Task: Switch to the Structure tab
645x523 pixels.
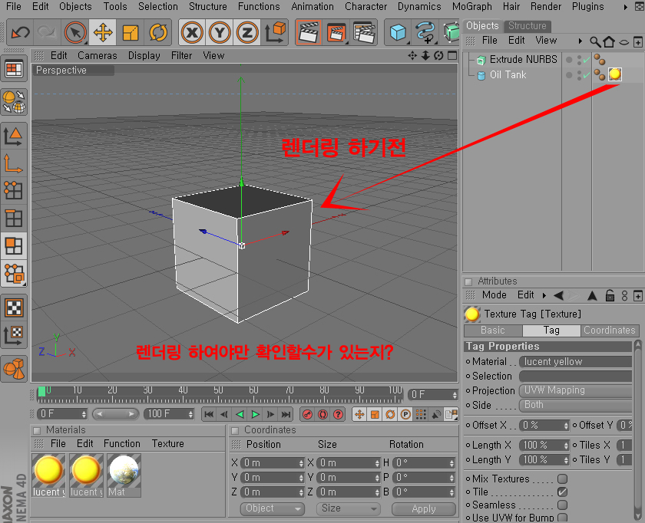Action: (x=528, y=26)
